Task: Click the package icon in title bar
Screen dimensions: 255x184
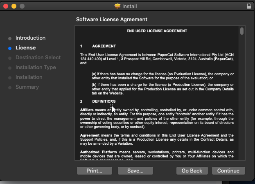Action: click(117, 6)
